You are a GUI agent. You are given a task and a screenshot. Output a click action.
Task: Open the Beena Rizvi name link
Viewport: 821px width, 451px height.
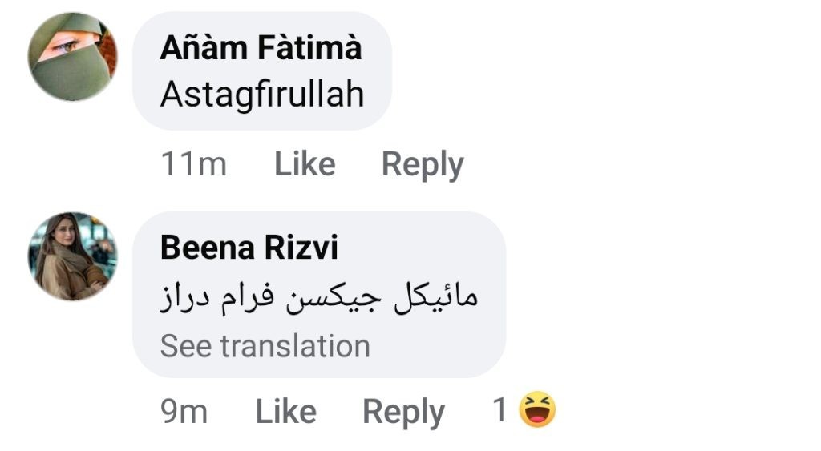(249, 248)
